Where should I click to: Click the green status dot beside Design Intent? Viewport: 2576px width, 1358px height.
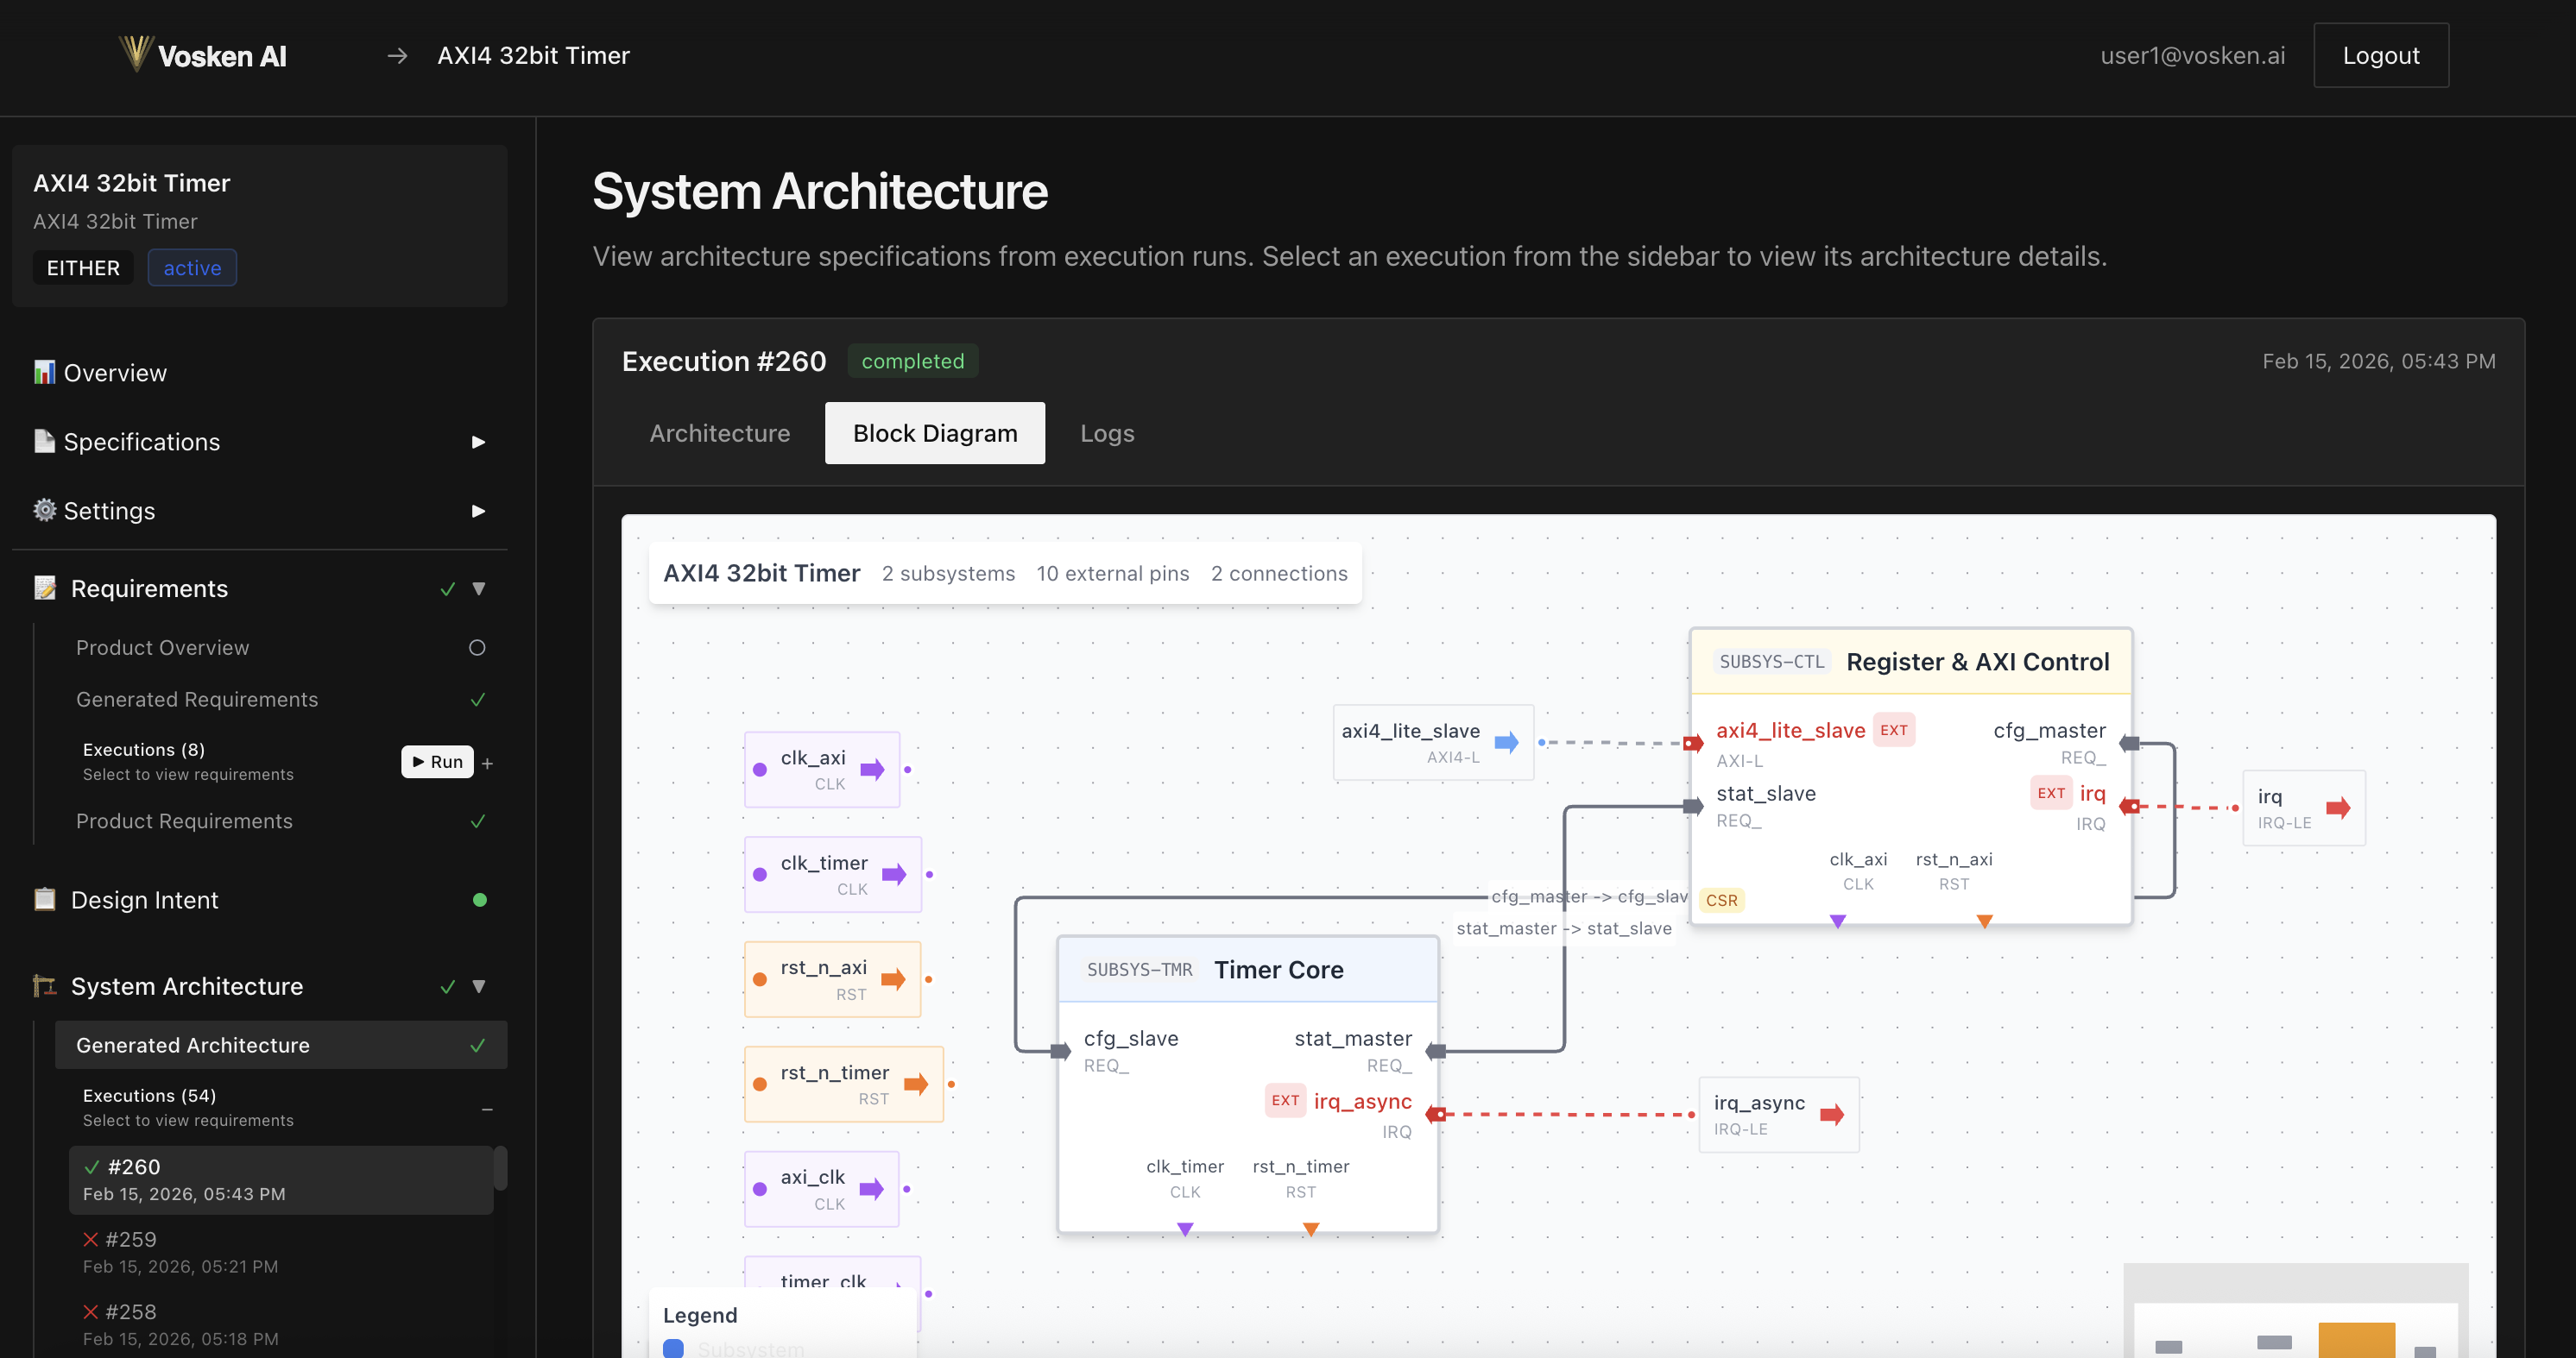[481, 899]
